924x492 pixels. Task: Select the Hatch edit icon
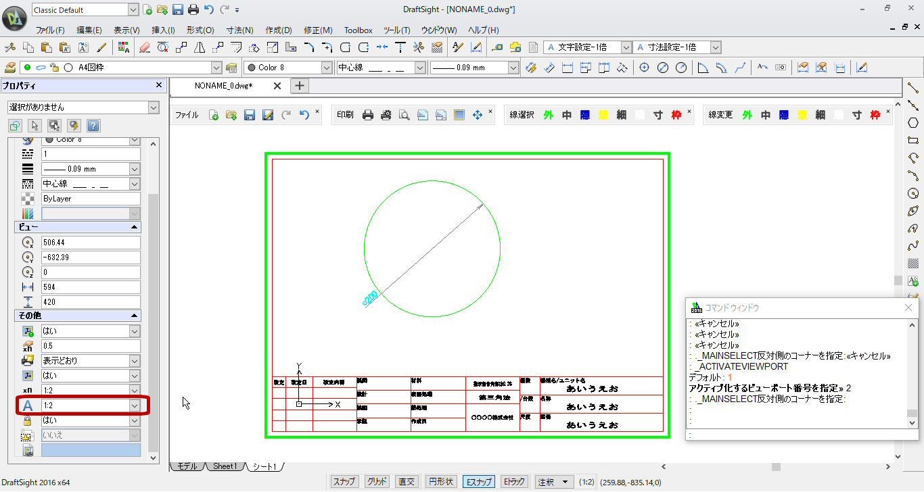pyautogui.click(x=437, y=47)
